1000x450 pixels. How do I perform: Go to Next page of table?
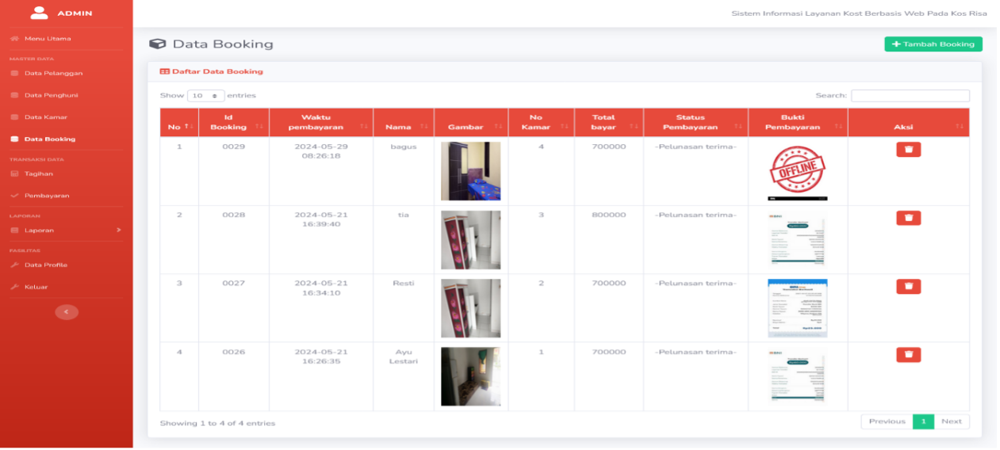(952, 421)
